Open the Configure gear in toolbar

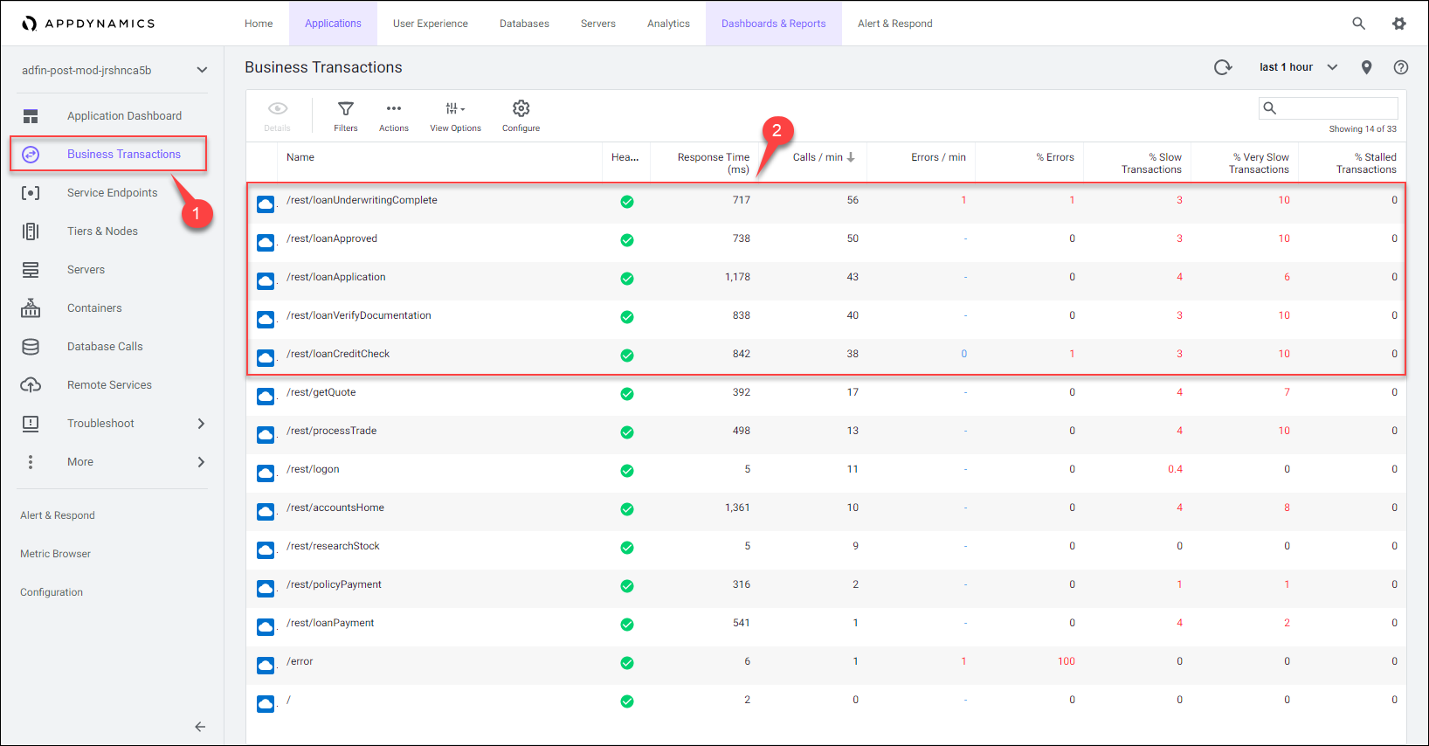521,109
